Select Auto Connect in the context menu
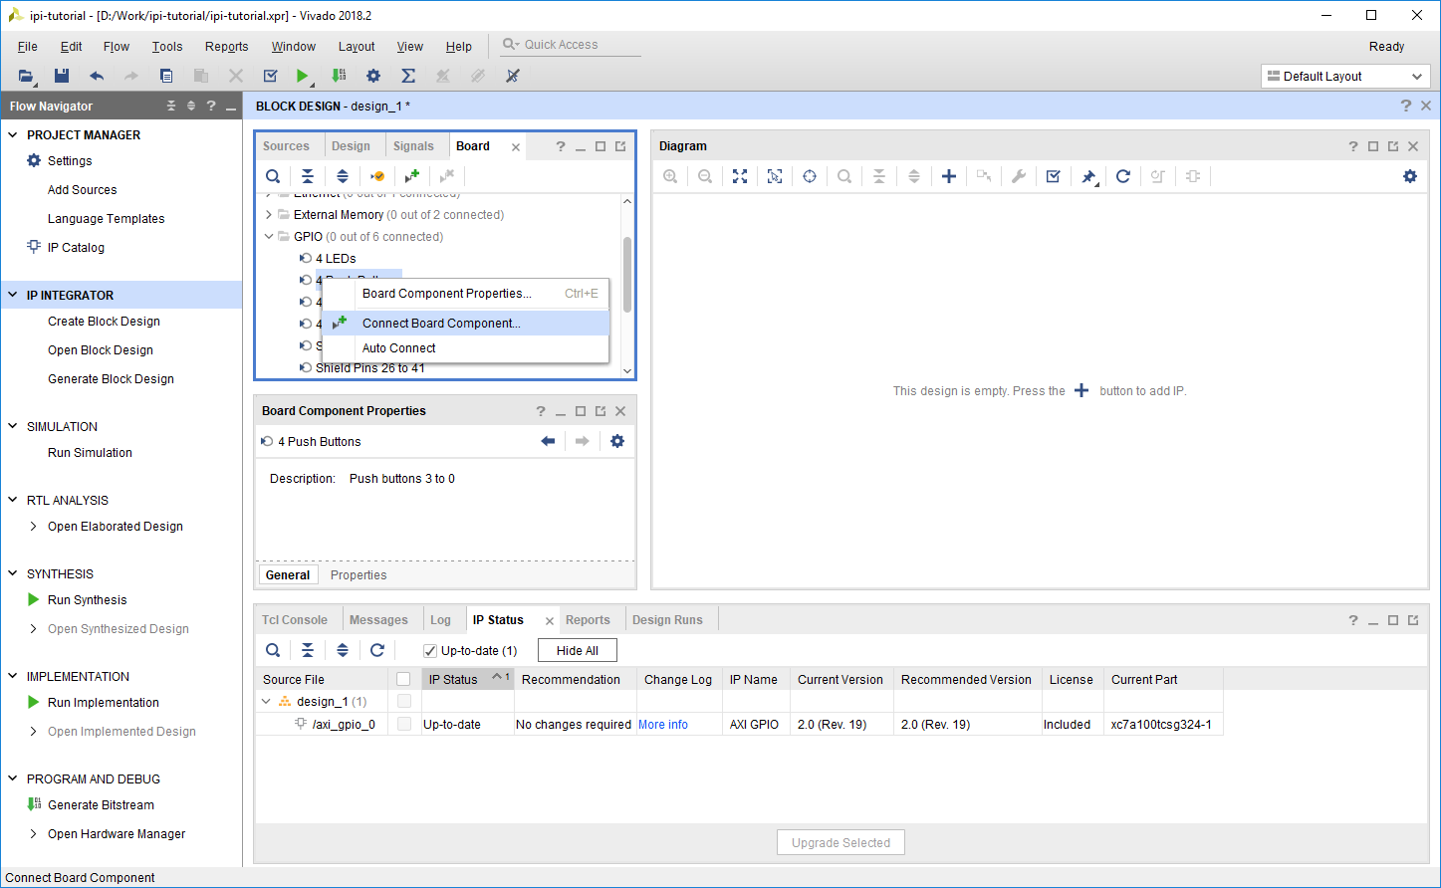The width and height of the screenshot is (1441, 888). pos(465,348)
